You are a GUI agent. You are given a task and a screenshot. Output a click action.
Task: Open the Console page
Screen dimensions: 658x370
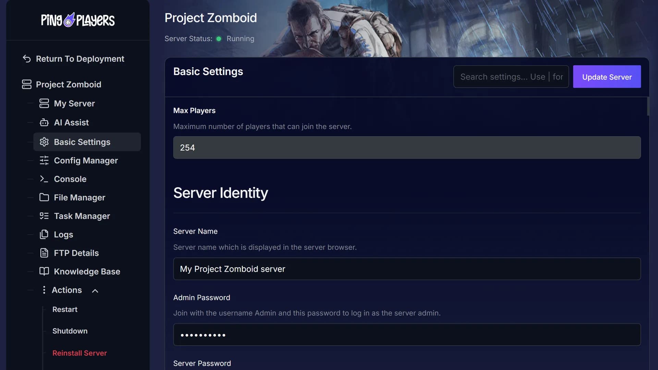[x=70, y=179]
